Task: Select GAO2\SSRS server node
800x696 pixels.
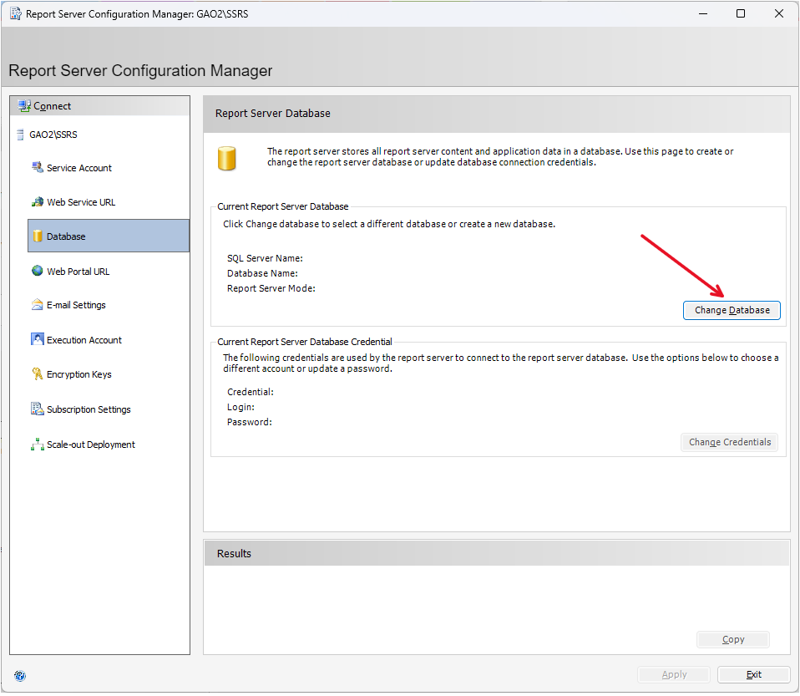Action: [x=53, y=135]
